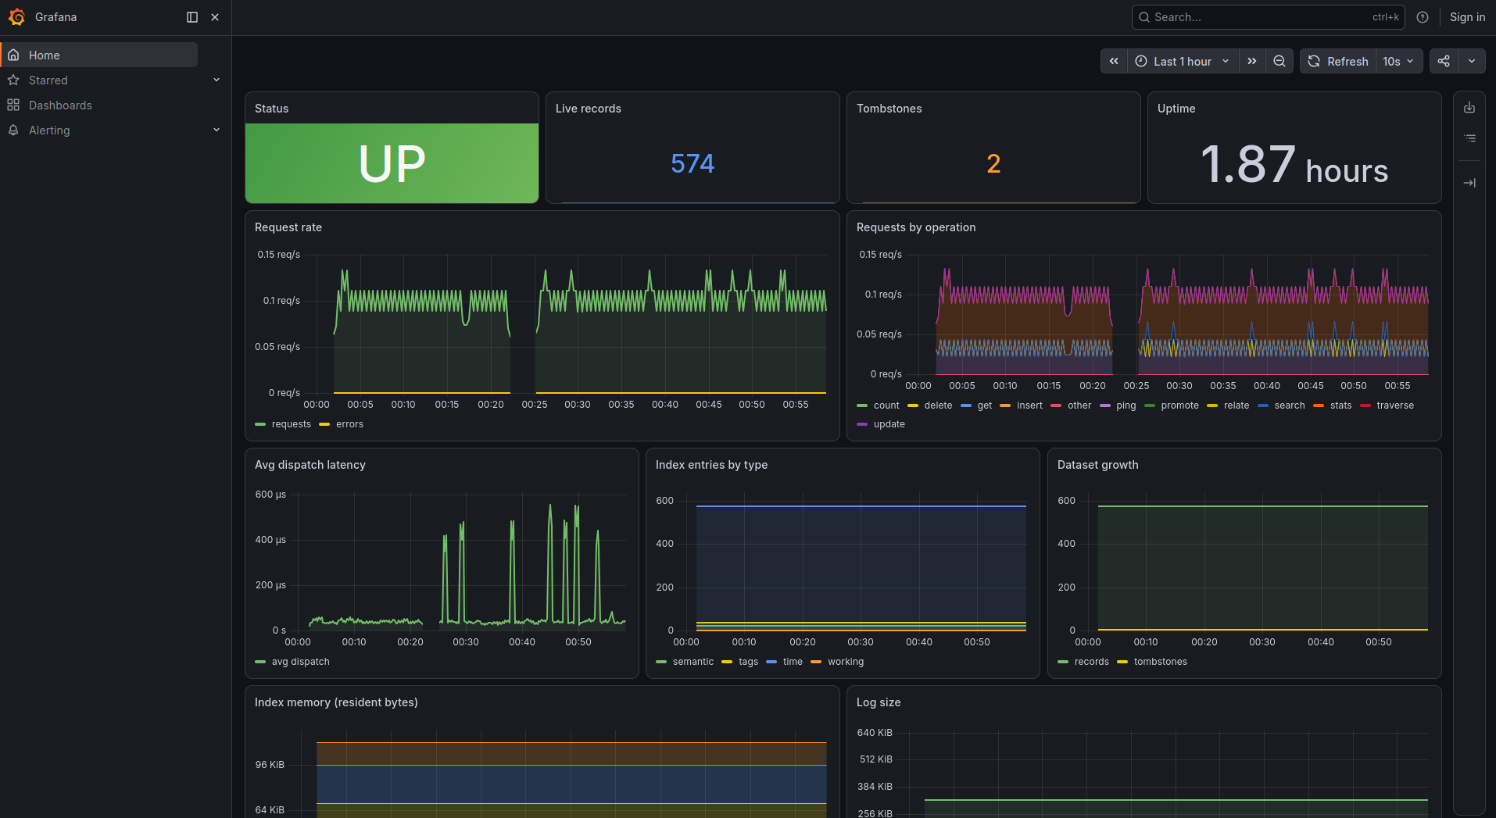The image size is (1496, 818).
Task: Click the Request rate panel title
Action: (288, 227)
